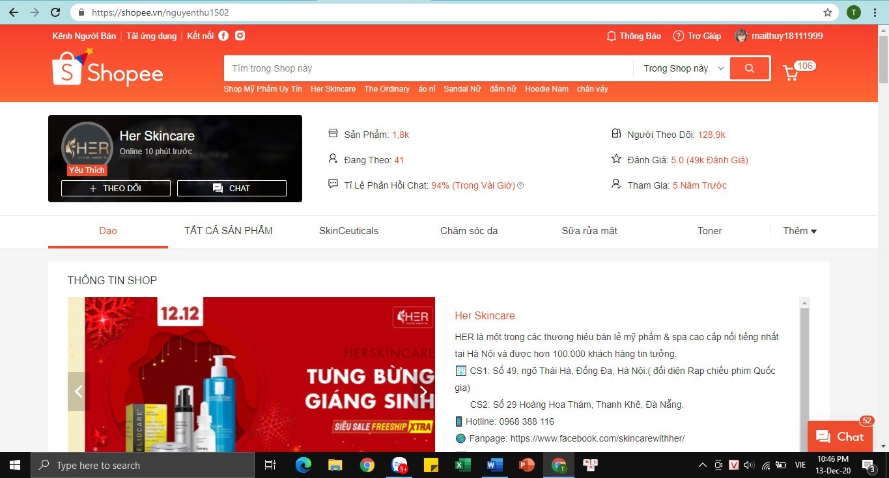Click the Her Skincare heading in shop info
Screen dimensions: 889x478
[x=485, y=315]
